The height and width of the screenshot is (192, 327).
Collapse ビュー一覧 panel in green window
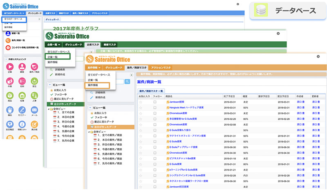pyautogui.click(x=50, y=85)
